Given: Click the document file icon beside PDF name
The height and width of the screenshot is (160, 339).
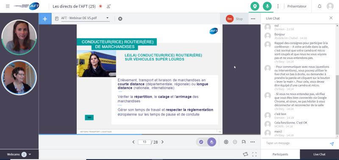Looking at the screenshot, I should (x=57, y=19).
